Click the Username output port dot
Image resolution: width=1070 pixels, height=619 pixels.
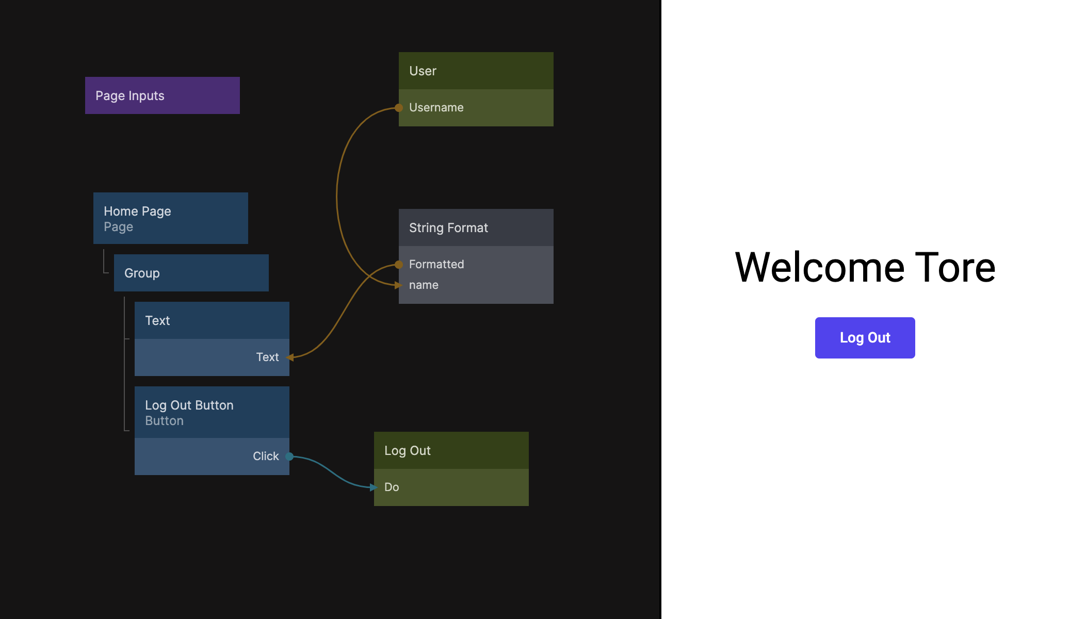coord(399,108)
